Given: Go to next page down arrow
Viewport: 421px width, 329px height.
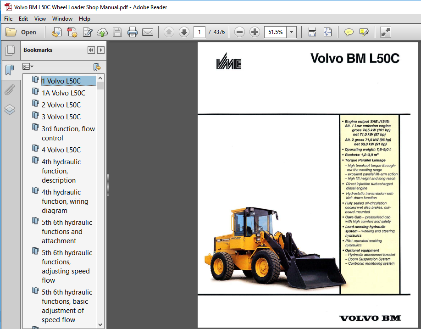Looking at the screenshot, I should 184,32.
